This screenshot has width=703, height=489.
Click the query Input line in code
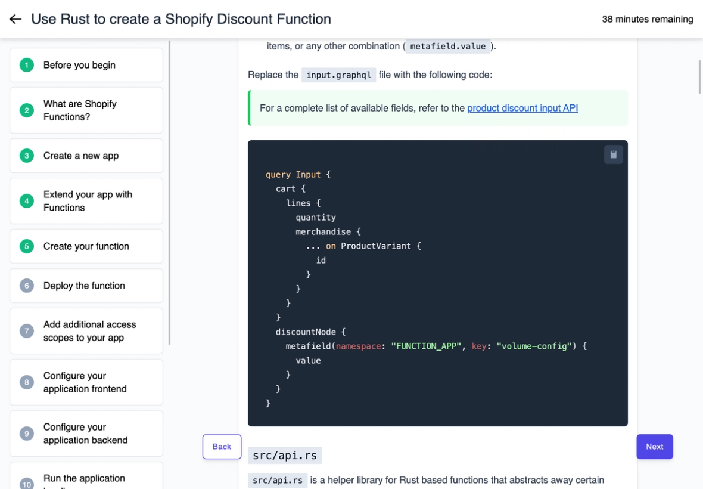298,175
